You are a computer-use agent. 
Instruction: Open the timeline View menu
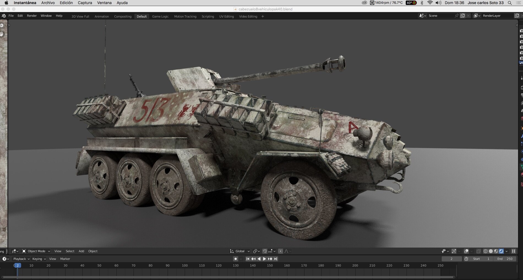tap(53, 259)
